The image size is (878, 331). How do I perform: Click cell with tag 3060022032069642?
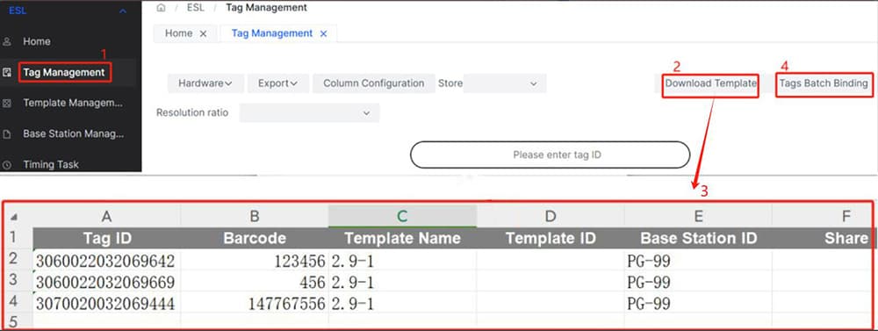click(107, 260)
